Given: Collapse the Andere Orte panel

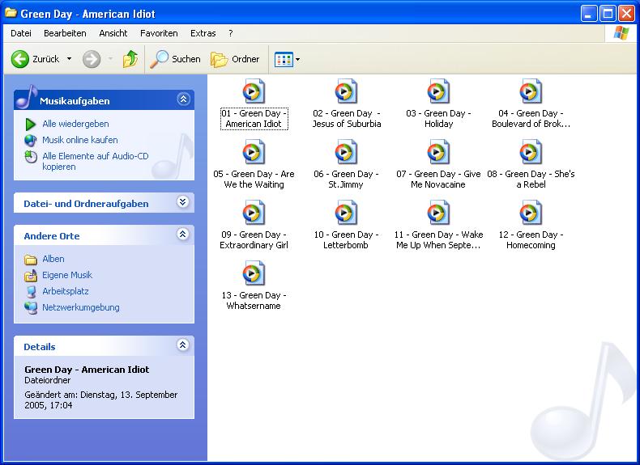Looking at the screenshot, I should tap(183, 235).
